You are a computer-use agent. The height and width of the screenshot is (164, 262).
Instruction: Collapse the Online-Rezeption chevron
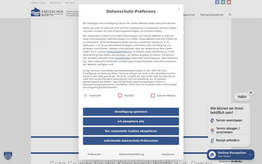coord(250,155)
